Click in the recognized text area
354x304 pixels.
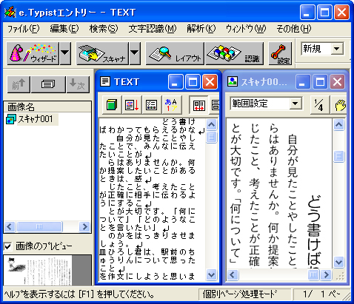coord(153,200)
